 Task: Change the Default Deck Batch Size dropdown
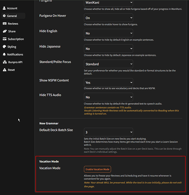tap(108, 132)
